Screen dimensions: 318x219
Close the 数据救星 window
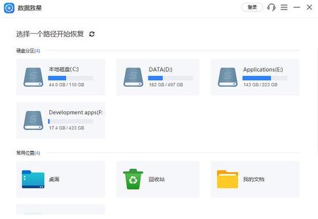click(x=309, y=8)
